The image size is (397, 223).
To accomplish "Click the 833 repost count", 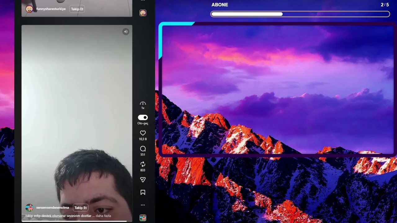I will pos(143,170).
